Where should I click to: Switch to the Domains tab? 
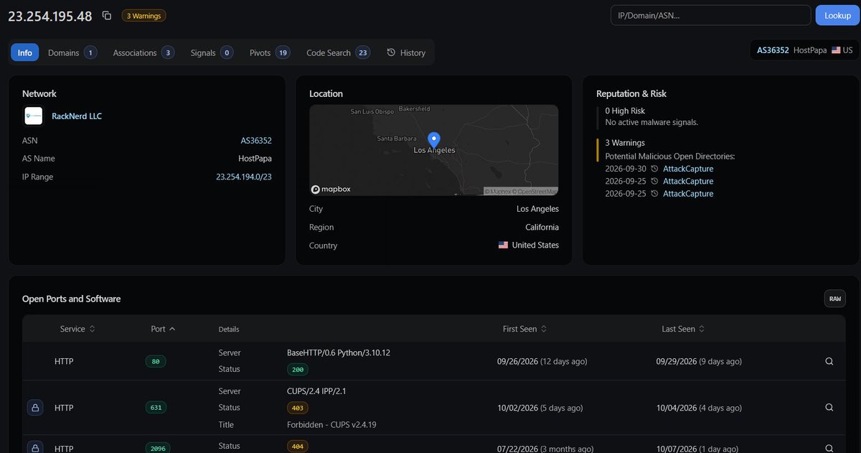click(x=72, y=52)
